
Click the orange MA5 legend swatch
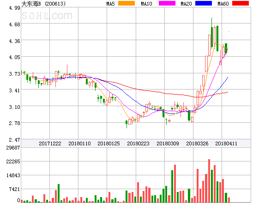[x=126, y=3]
